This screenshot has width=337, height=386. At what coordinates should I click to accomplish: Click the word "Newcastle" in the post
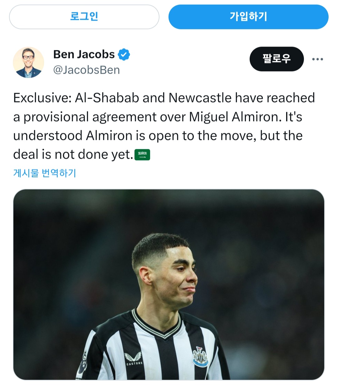[200, 98]
